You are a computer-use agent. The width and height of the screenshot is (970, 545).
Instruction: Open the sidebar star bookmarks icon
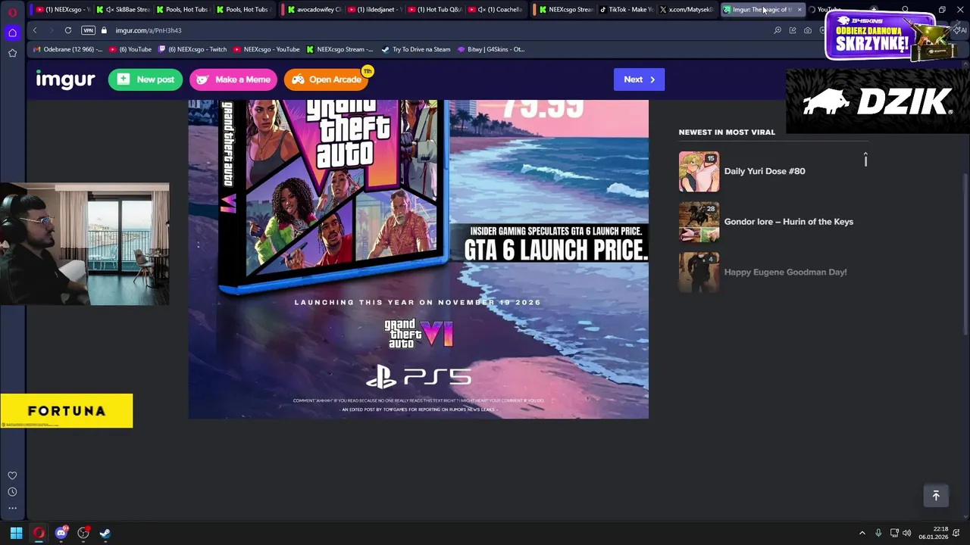pos(12,53)
